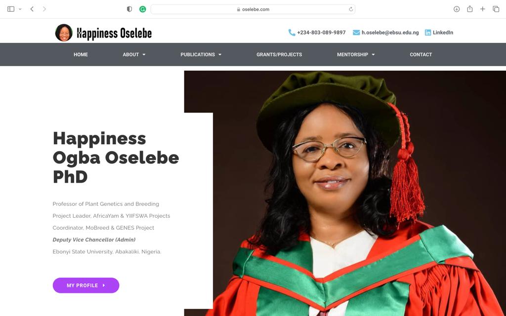
Task: Open Safari downloads icon
Action: pyautogui.click(x=457, y=9)
